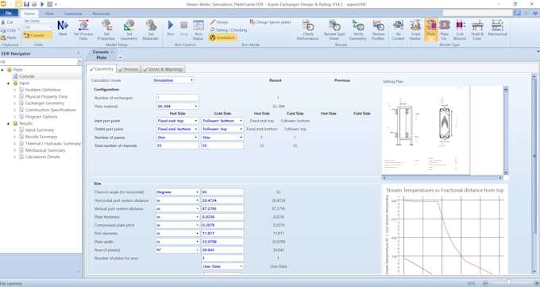Image resolution: width=540 pixels, height=287 pixels.
Task: Click the Setting Plan horizontal scrollbar
Action: (x=442, y=177)
